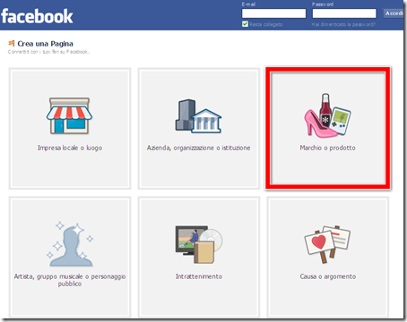The image size is (407, 322).
Task: Click the Impresa locale o luogo label
Action: point(70,148)
